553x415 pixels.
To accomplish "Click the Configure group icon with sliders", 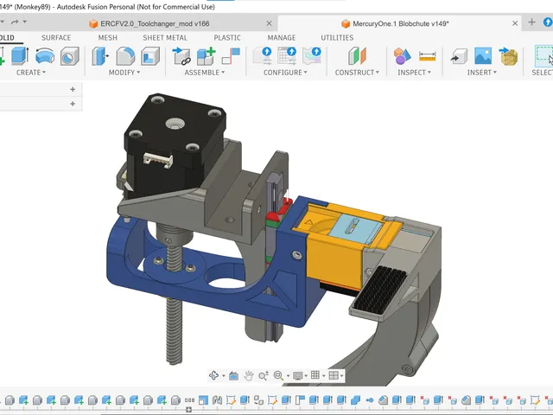I will tap(262, 56).
